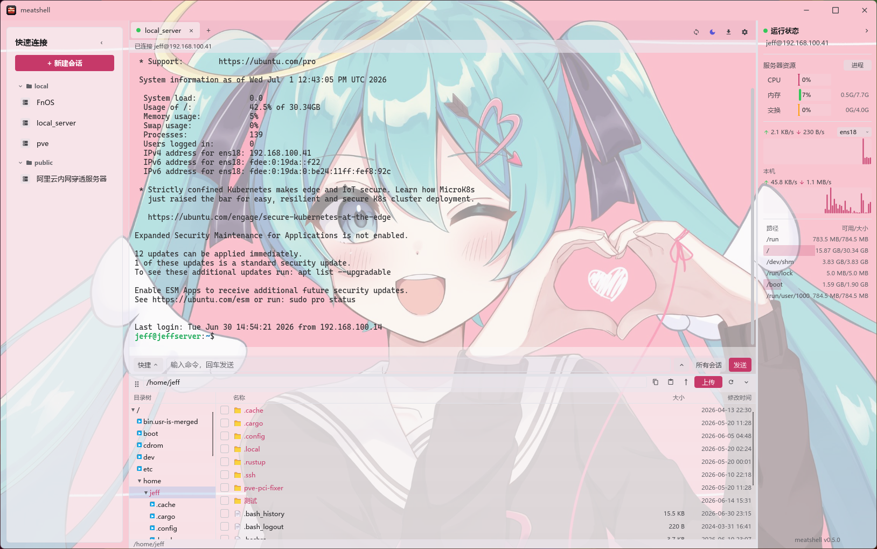Open the ens18 network interface dropdown
Image resolution: width=877 pixels, height=549 pixels.
[x=854, y=132]
